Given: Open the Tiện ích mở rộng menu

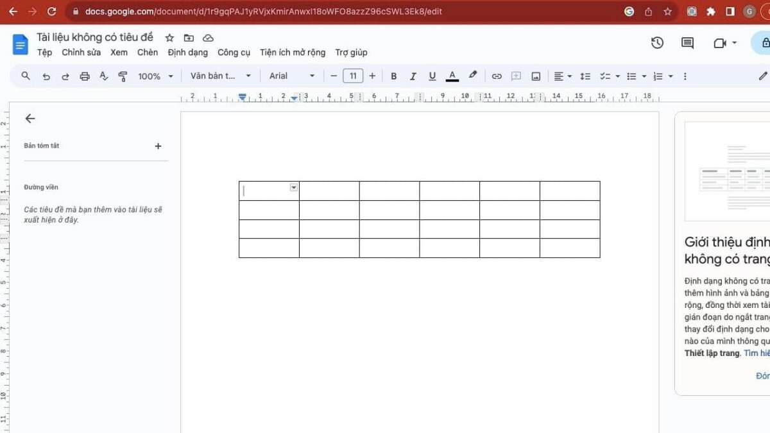Looking at the screenshot, I should [293, 53].
